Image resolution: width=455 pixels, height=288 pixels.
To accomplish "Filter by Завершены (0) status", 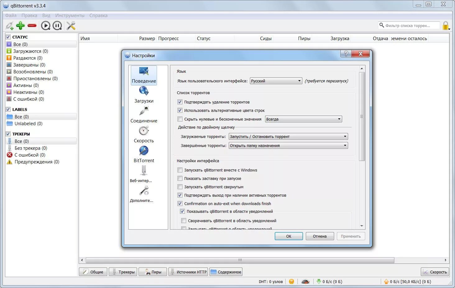I will (x=41, y=65).
